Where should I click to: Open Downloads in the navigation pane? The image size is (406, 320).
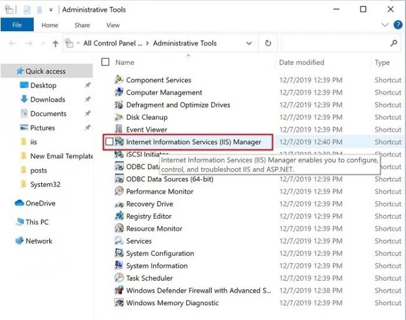click(x=47, y=99)
